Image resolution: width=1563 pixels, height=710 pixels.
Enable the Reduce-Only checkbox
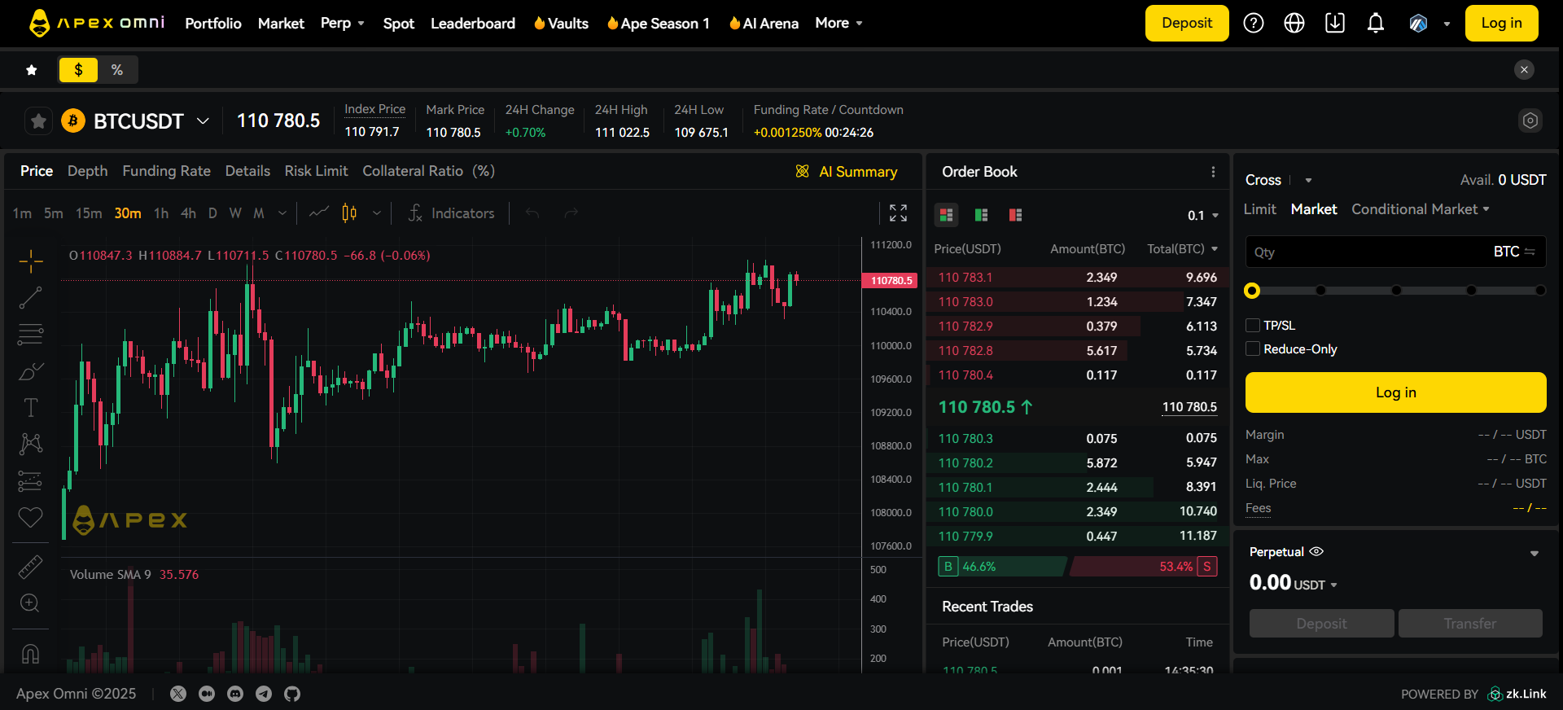pos(1253,349)
